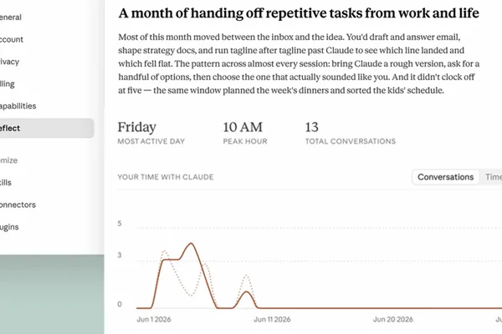Click the tallest peak on the chart

191,244
